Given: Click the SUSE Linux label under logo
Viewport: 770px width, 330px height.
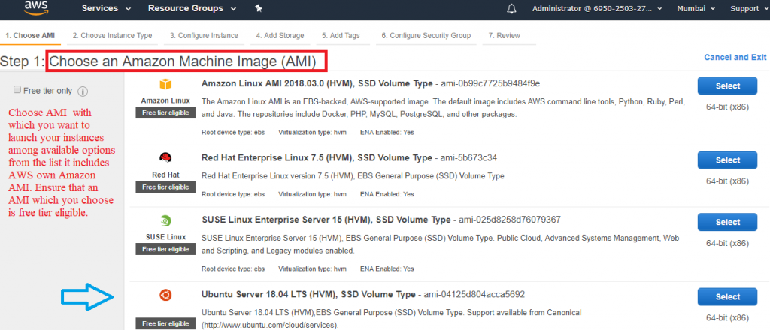Looking at the screenshot, I should pyautogui.click(x=165, y=237).
